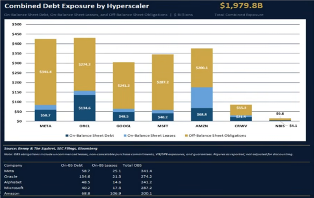Click the "On-BS Debt" table header
314x198 pixels.
tap(72, 165)
